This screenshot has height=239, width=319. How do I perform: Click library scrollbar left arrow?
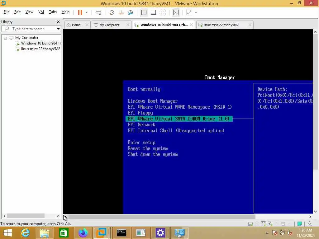coord(4,216)
